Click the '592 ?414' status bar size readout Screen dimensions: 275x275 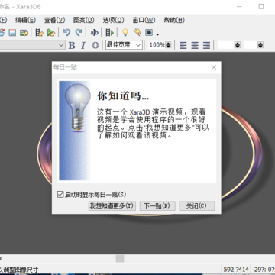point(236,270)
